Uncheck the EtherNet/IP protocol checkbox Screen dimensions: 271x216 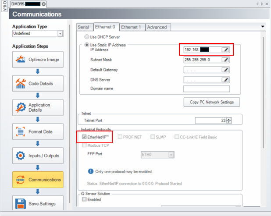84,137
